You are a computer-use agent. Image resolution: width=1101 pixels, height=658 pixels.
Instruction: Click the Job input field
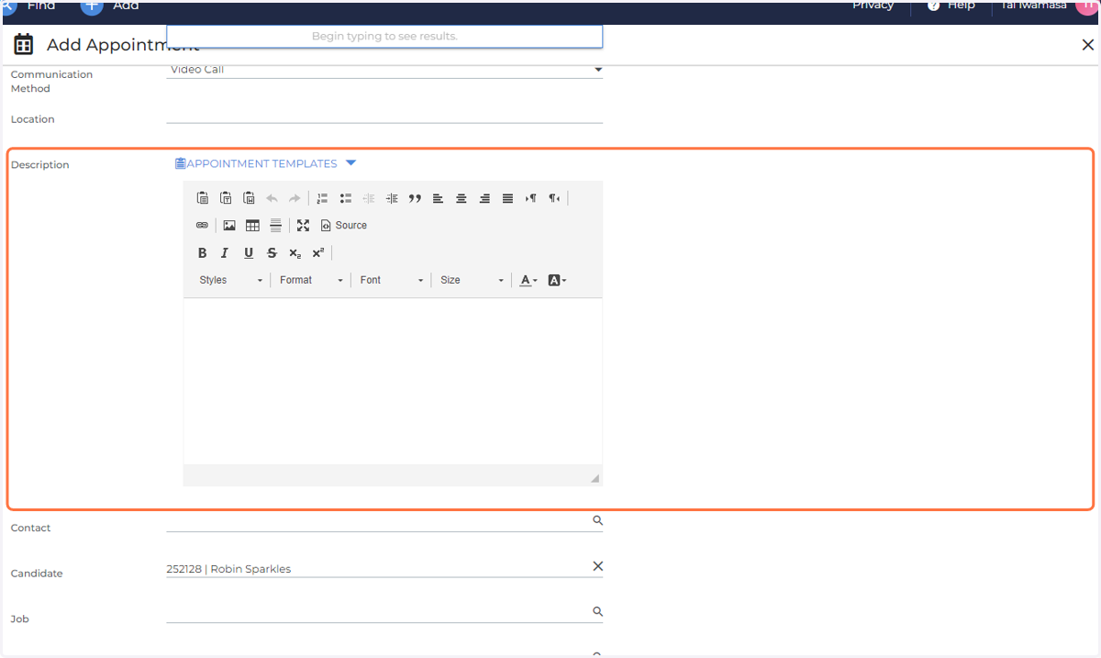[x=384, y=612]
